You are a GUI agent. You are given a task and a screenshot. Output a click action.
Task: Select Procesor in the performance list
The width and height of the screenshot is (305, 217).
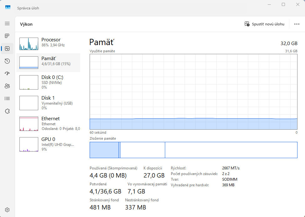click(x=48, y=44)
